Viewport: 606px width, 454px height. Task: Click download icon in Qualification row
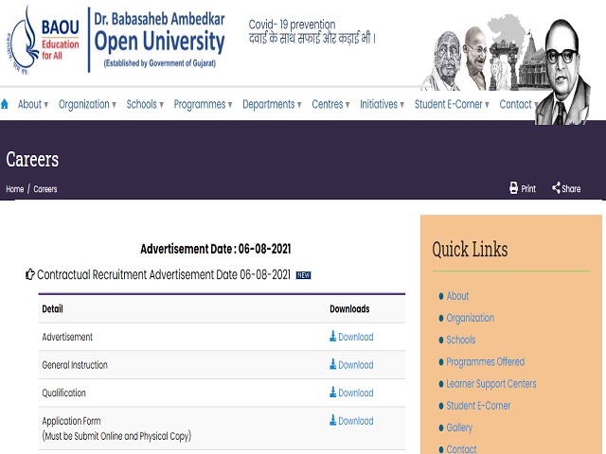(332, 393)
